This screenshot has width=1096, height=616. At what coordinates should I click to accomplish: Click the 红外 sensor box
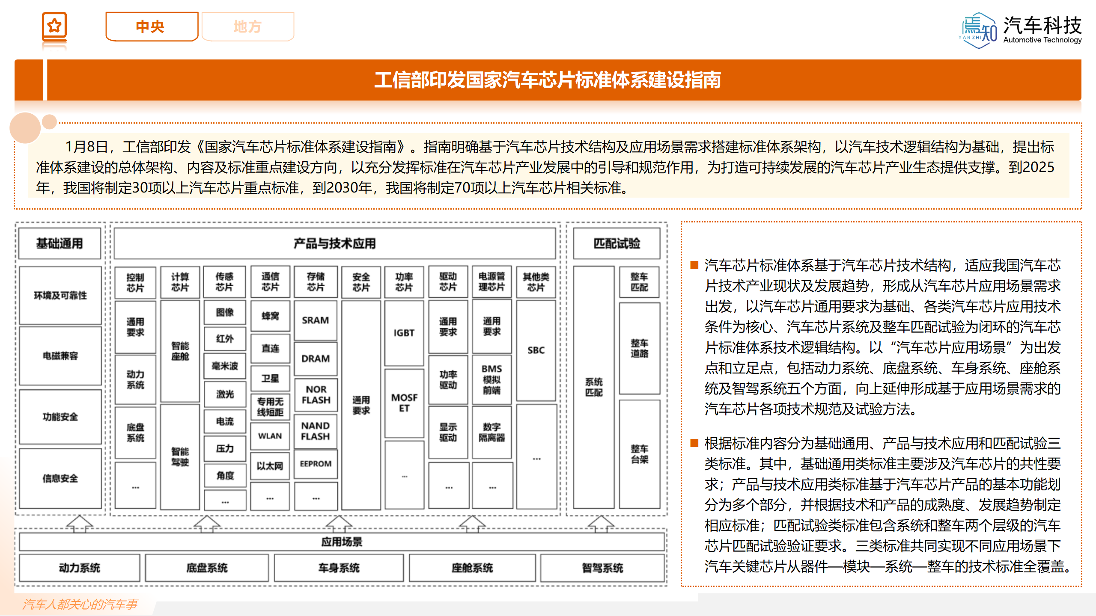[225, 339]
